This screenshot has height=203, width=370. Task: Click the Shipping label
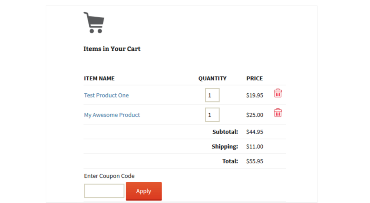[225, 147]
